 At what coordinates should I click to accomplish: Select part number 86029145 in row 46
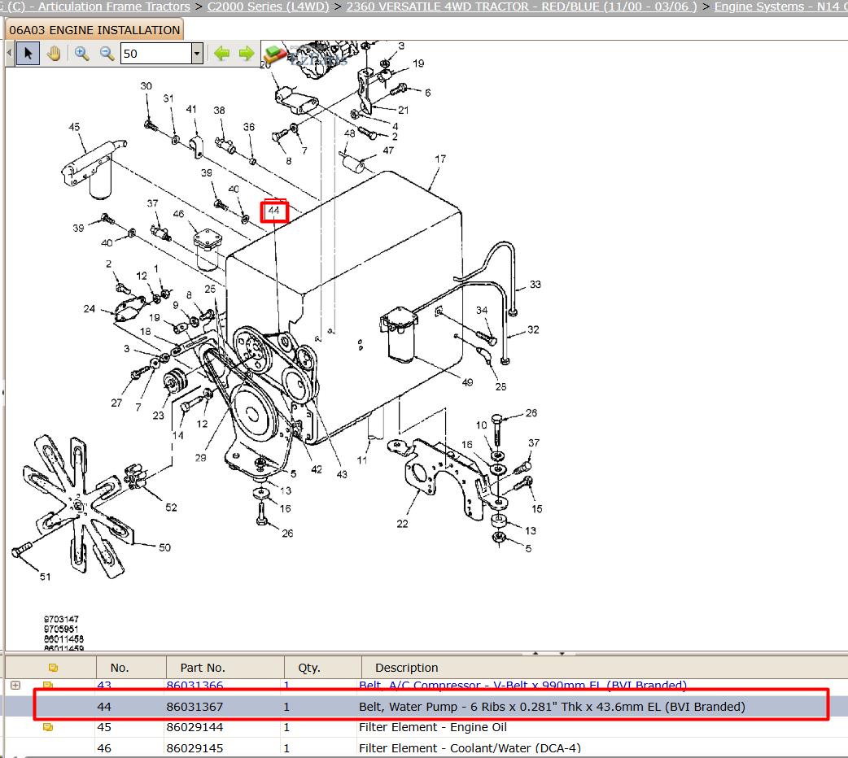coord(195,748)
